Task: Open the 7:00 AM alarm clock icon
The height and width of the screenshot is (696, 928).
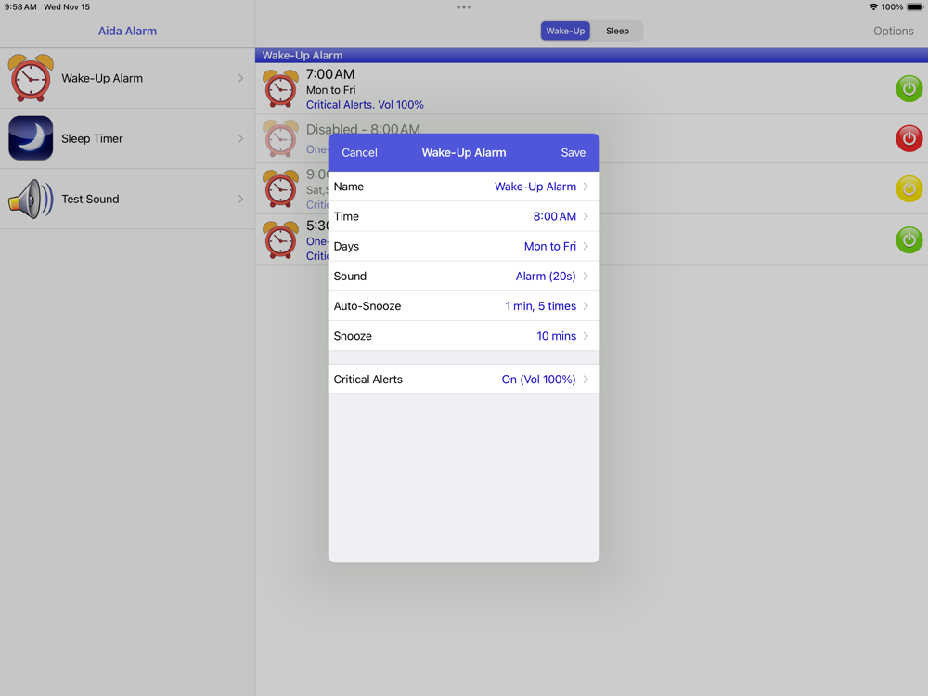Action: [x=280, y=88]
